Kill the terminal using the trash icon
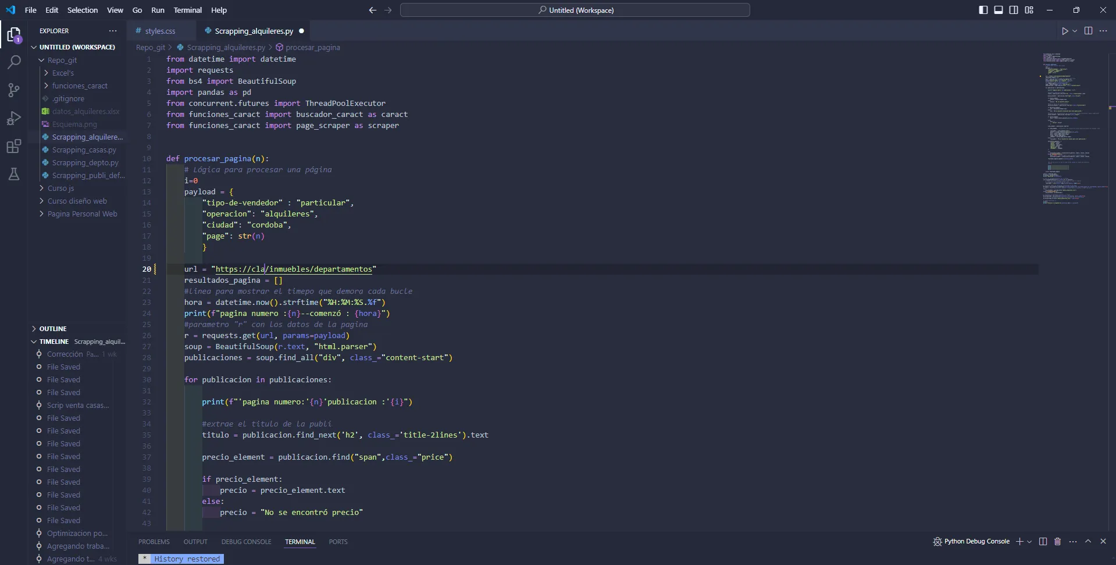 pyautogui.click(x=1057, y=541)
